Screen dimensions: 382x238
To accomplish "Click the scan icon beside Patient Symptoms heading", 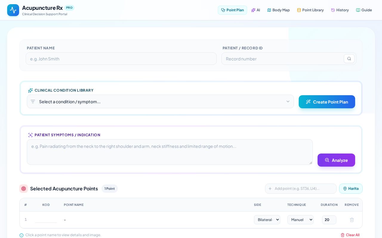I will 30,135.
